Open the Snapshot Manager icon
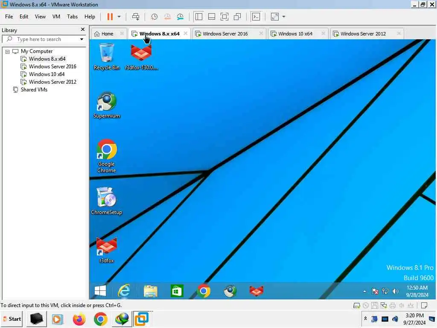Image resolution: width=437 pixels, height=328 pixels. (181, 17)
